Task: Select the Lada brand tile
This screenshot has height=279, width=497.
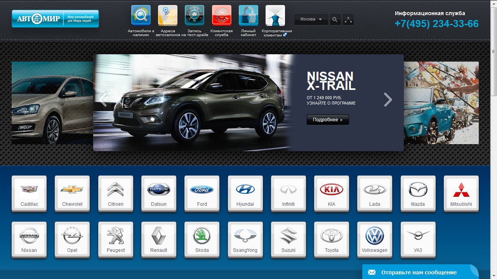Action: pos(375,194)
